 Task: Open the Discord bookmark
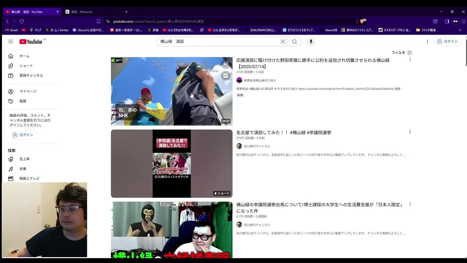point(88,30)
